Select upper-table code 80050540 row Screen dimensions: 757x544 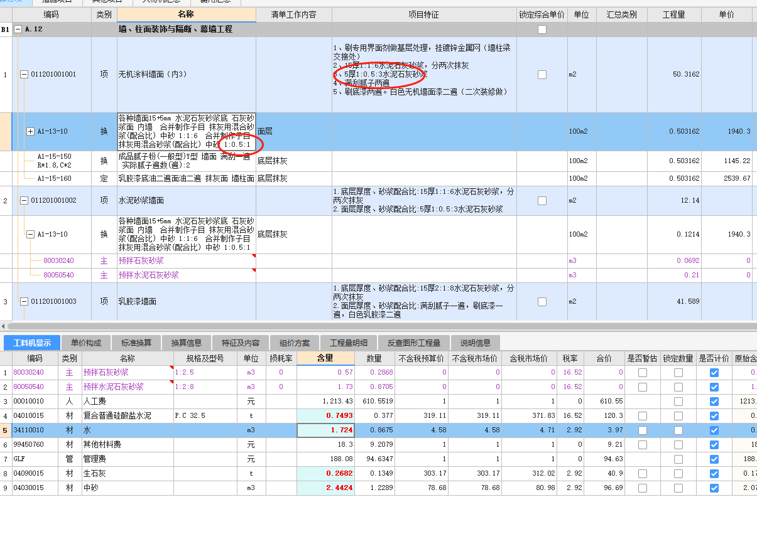point(58,275)
